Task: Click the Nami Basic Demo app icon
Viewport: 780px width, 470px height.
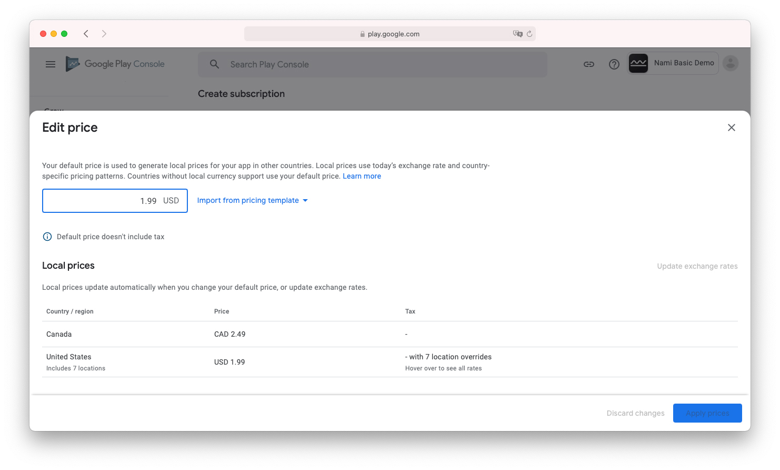Action: [638, 63]
